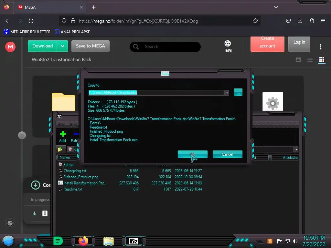Click the green Download button

coord(42,46)
